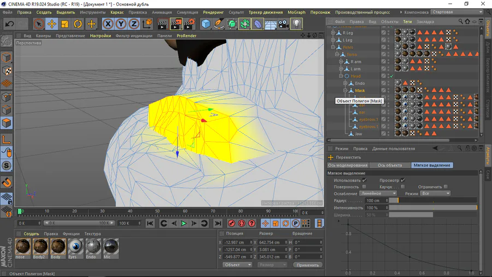Open the MoGraph menu
492x277 pixels.
tap(296, 12)
